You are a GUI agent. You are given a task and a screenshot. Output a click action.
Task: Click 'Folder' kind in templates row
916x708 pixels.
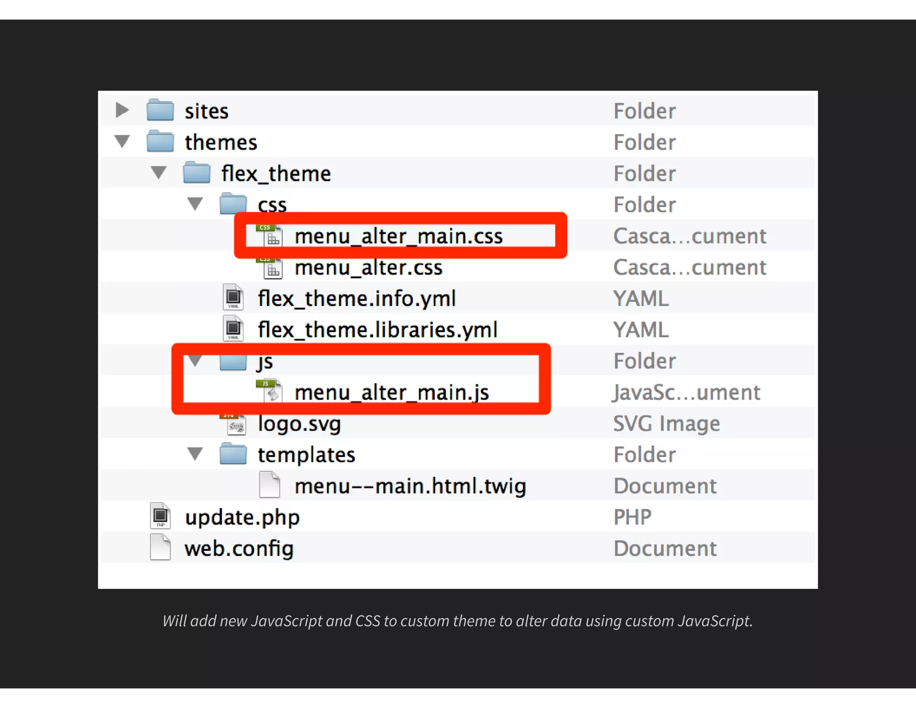coord(645,454)
